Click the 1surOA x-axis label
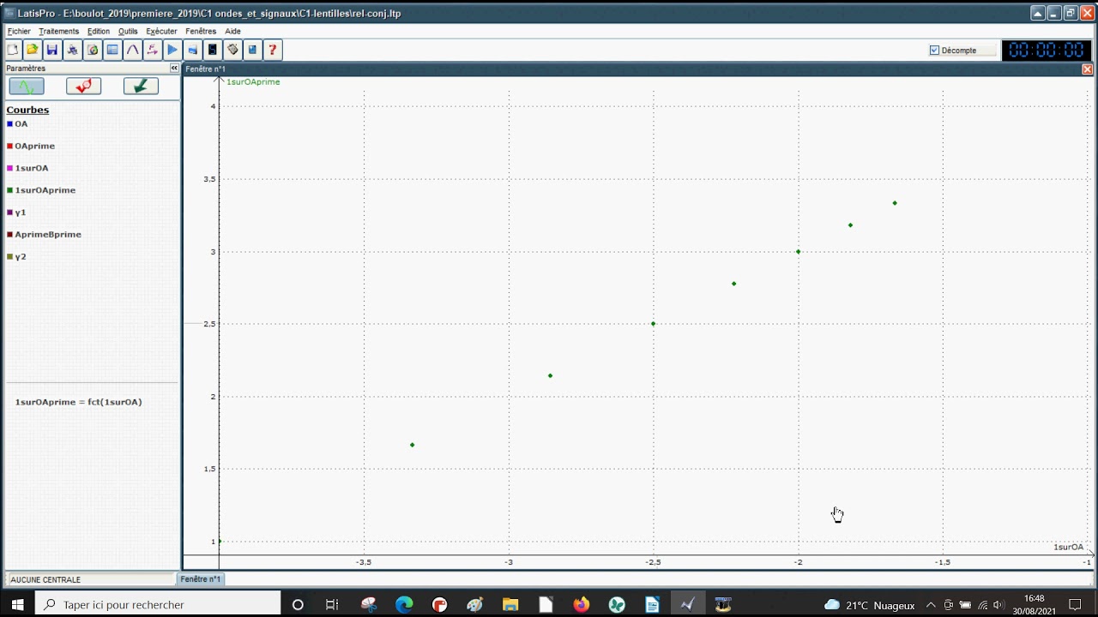 (1068, 547)
